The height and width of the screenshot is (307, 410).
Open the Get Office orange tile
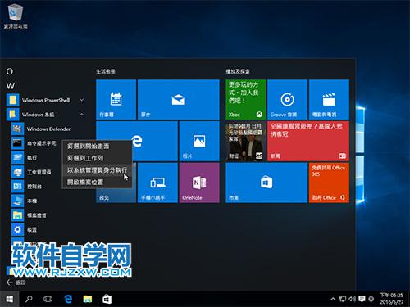(x=329, y=183)
